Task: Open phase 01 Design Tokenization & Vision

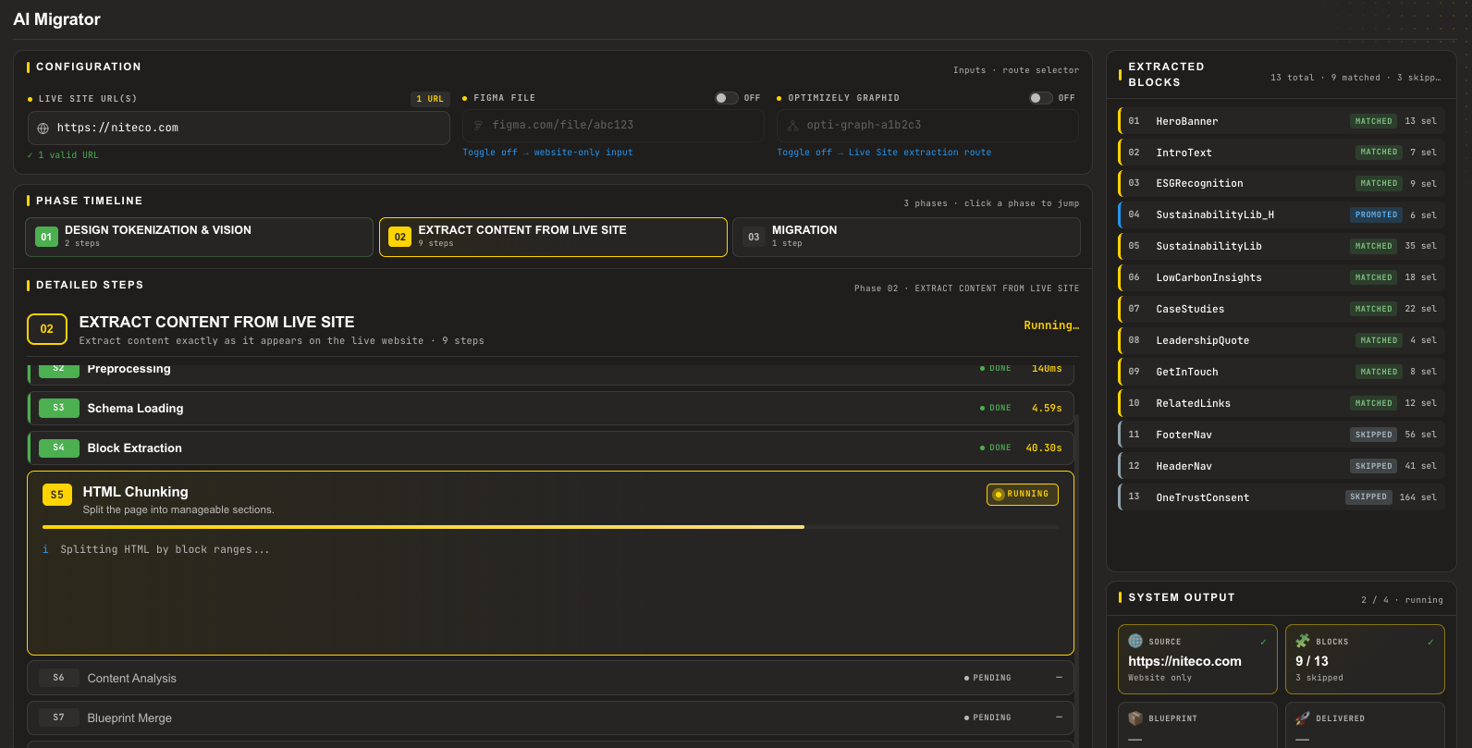Action: click(200, 237)
